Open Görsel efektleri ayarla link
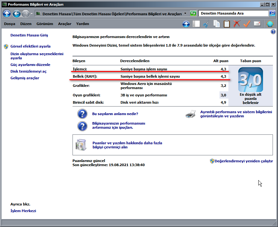The height and width of the screenshot is (227, 278). pyautogui.click(x=31, y=46)
